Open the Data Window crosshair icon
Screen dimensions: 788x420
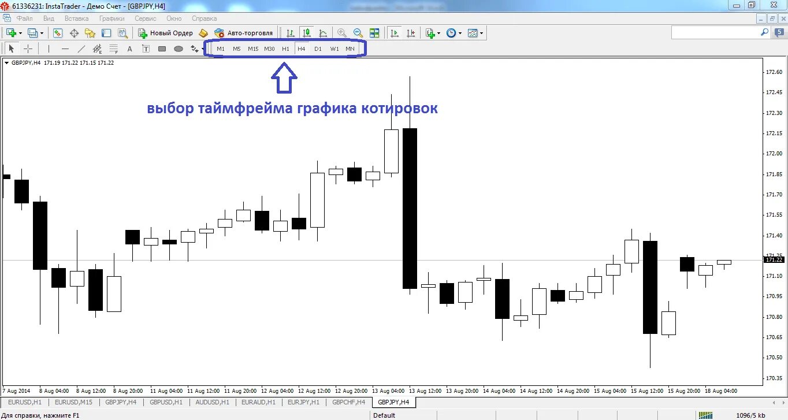pyautogui.click(x=74, y=33)
